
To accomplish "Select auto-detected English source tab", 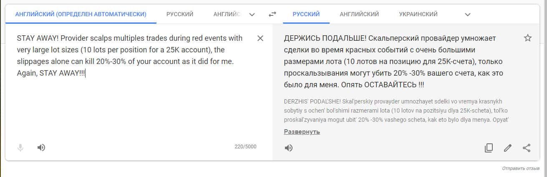I will coord(81,14).
